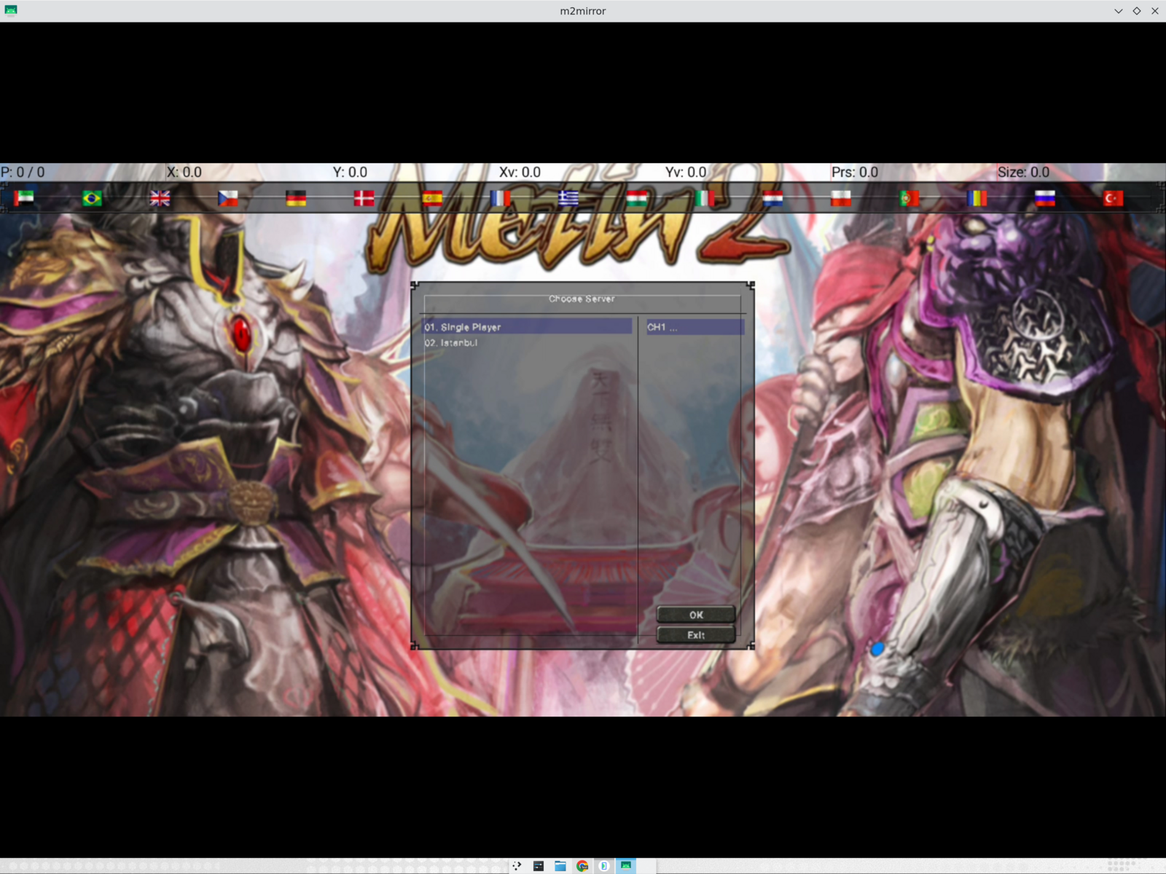Select the Romania flag language
The width and height of the screenshot is (1166, 874).
coord(977,198)
